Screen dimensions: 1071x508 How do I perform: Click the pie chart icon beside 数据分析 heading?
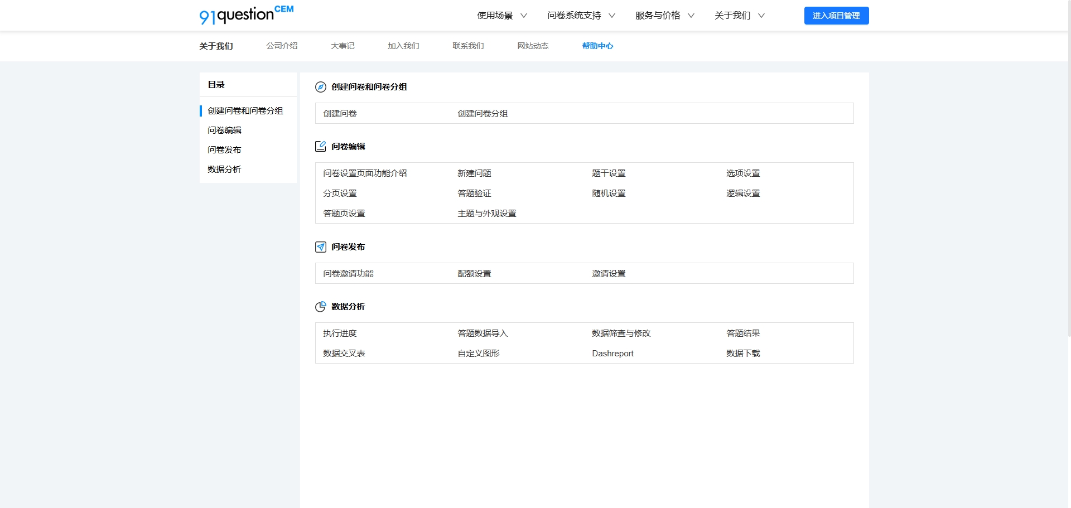point(321,307)
